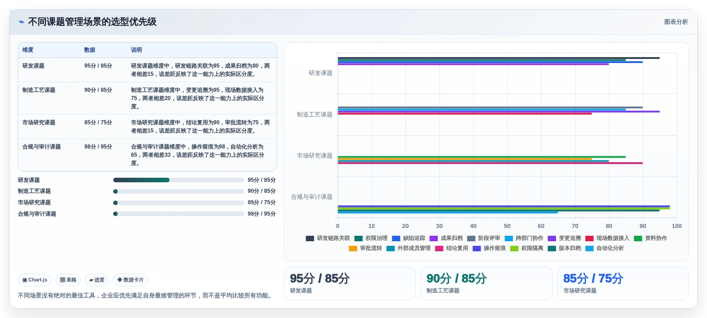This screenshot has height=318, width=707.
Task: Click the 外部成员管理 legend swatch
Action: click(x=390, y=249)
